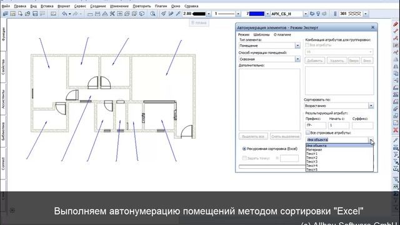Open the layer АРХ_СБ_Н dropdown
This screenshot has width=400, height=225.
pos(306,14)
